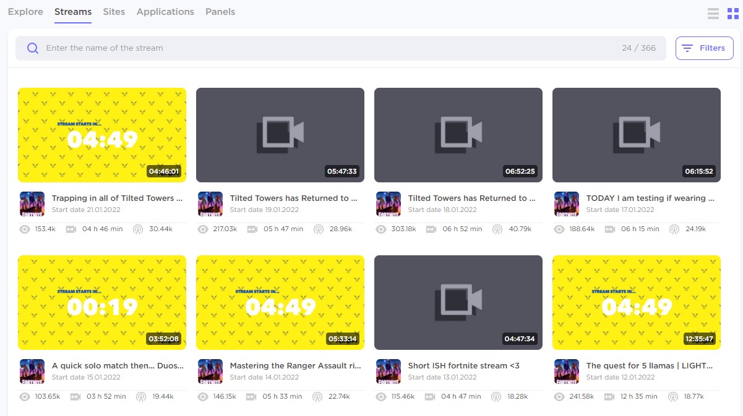Switch to the Sites tab
The height and width of the screenshot is (416, 743).
(114, 12)
